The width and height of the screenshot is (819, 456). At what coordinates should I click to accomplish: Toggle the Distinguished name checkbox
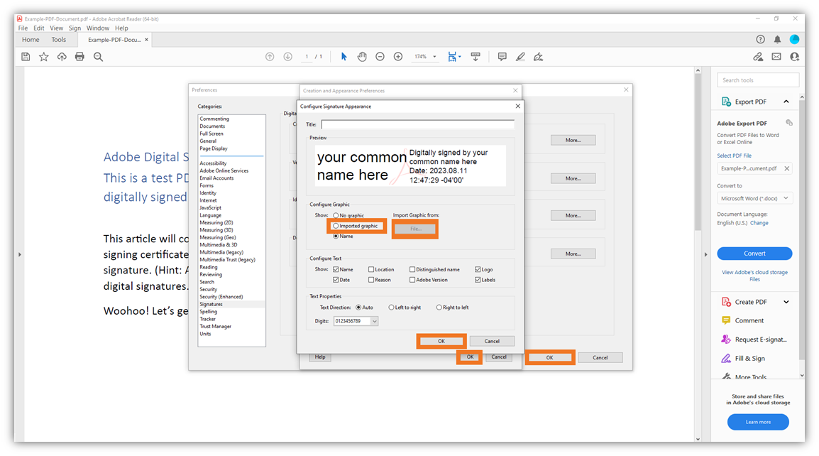(x=412, y=269)
